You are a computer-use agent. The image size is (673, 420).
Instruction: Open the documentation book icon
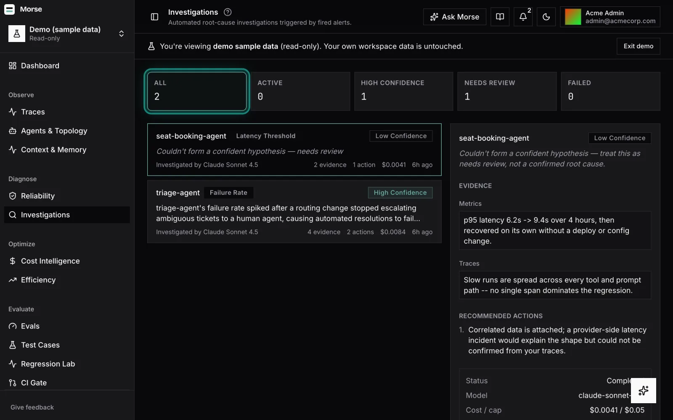coord(500,17)
